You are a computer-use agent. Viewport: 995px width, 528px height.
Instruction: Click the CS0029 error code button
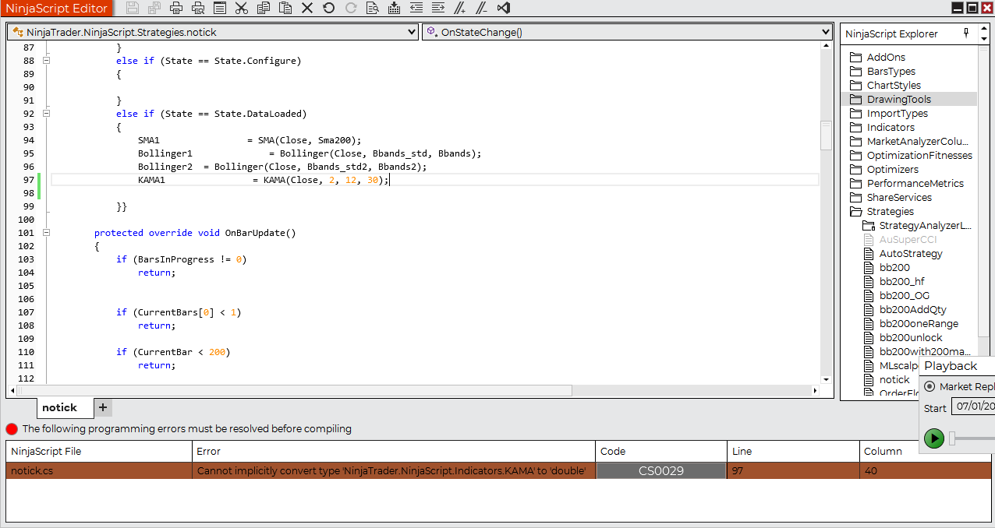(660, 471)
